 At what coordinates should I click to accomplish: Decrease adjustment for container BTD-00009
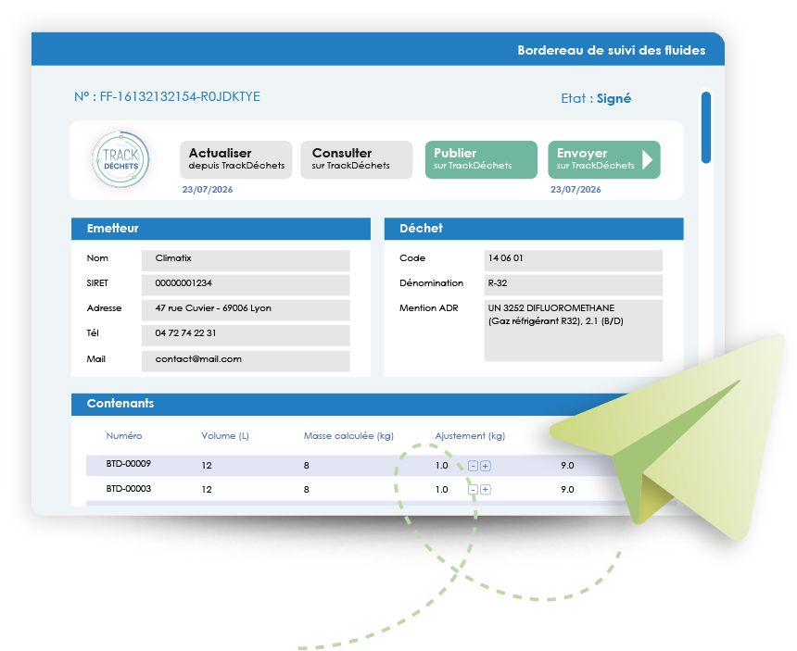coord(473,466)
